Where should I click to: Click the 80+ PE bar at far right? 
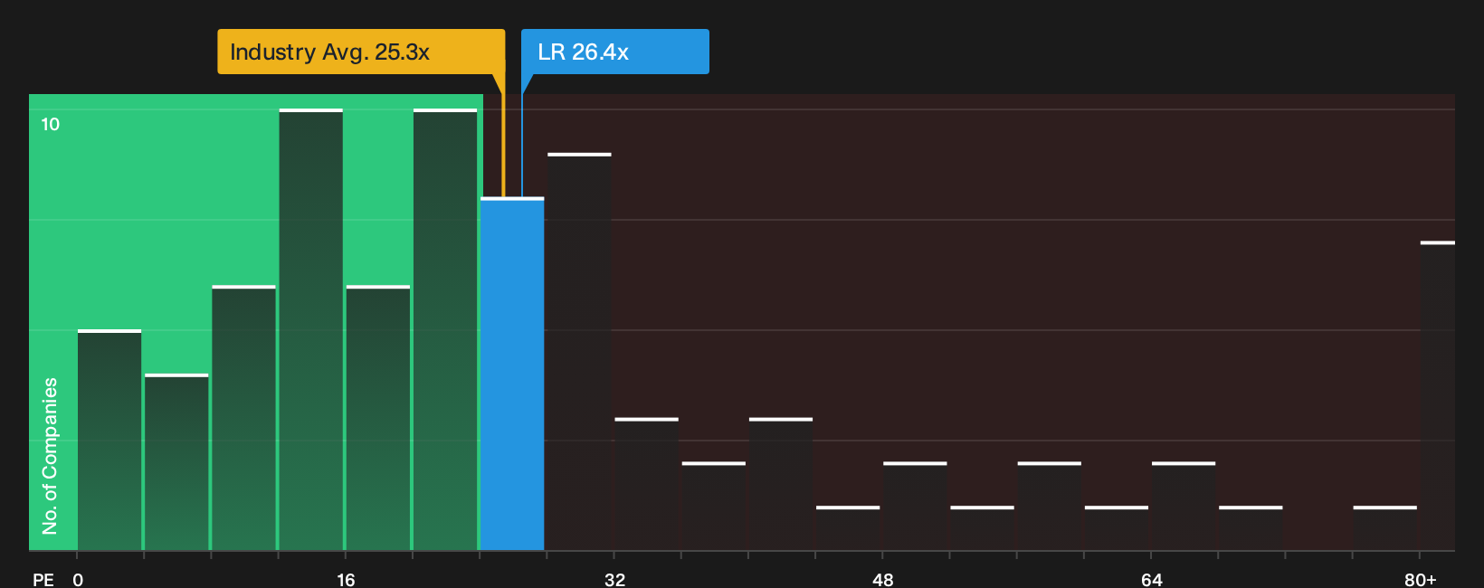1438,395
